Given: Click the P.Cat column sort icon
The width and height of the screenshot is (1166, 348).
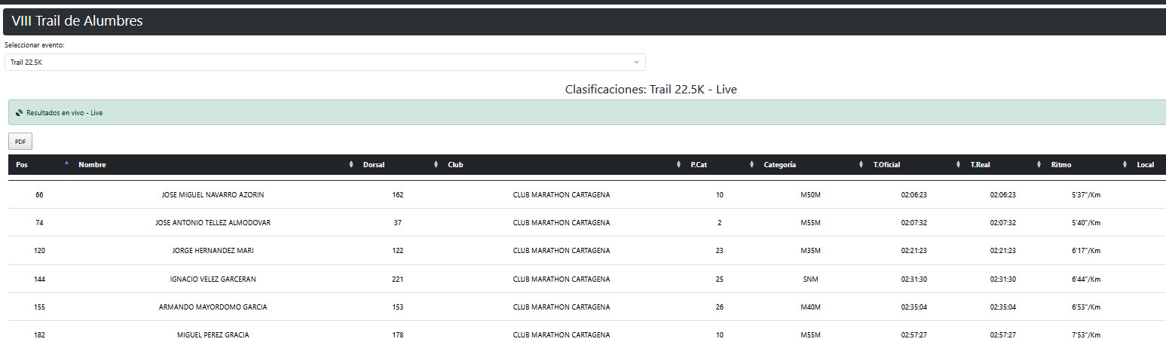Looking at the screenshot, I should 751,165.
